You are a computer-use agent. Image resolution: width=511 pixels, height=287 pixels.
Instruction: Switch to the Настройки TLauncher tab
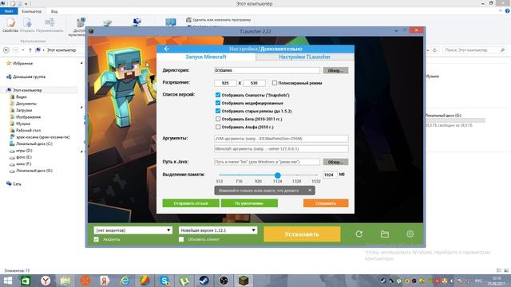coord(305,57)
